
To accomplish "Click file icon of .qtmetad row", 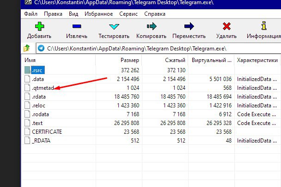I will tap(27, 87).
